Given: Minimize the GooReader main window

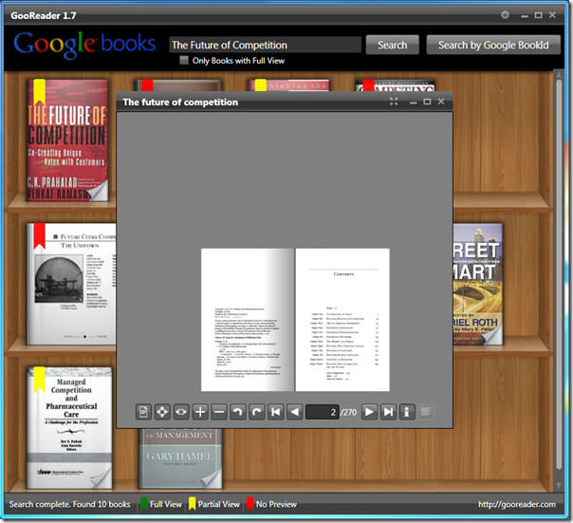Looking at the screenshot, I should click(x=525, y=16).
